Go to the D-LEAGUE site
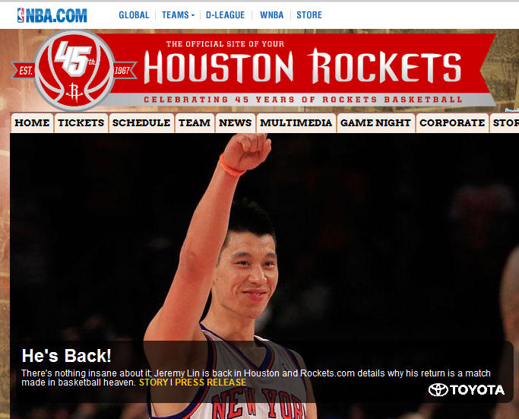The height and width of the screenshot is (419, 519). 225,15
